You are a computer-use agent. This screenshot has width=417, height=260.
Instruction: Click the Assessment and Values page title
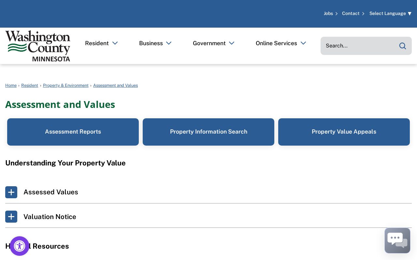(60, 104)
